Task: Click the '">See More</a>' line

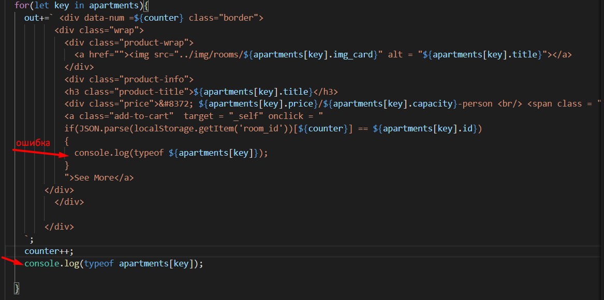Action: pyautogui.click(x=99, y=177)
